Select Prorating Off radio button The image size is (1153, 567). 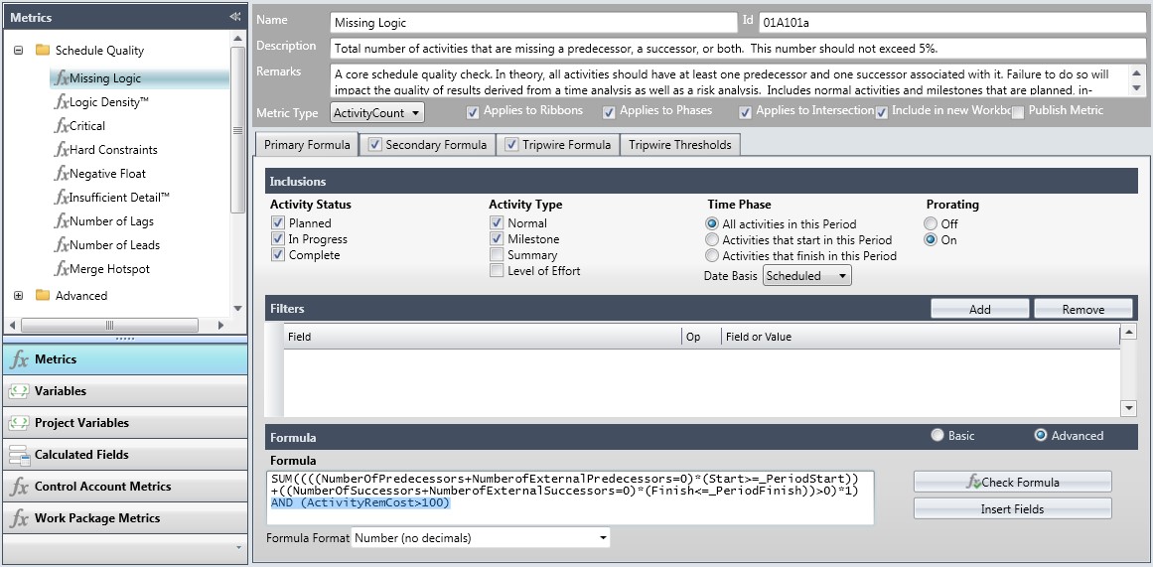[x=932, y=223]
